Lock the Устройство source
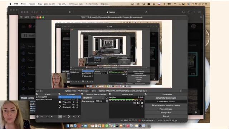 (77, 102)
